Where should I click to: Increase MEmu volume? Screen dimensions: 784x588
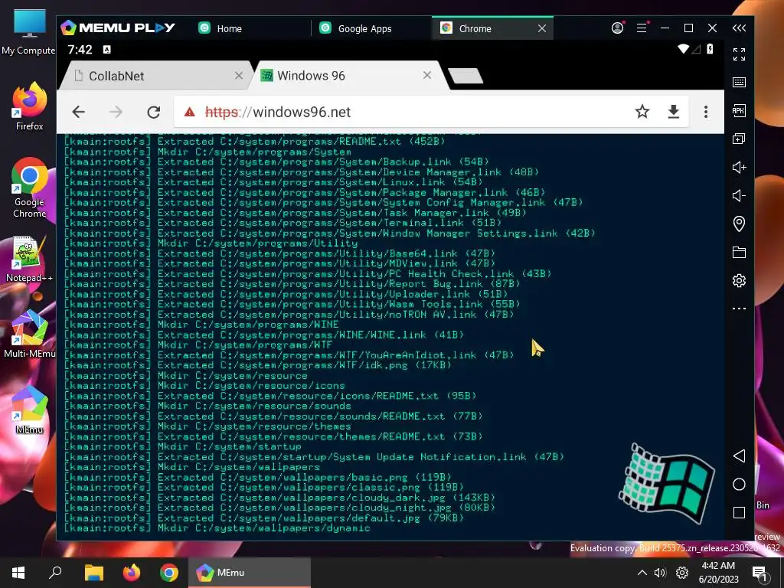pos(739,167)
